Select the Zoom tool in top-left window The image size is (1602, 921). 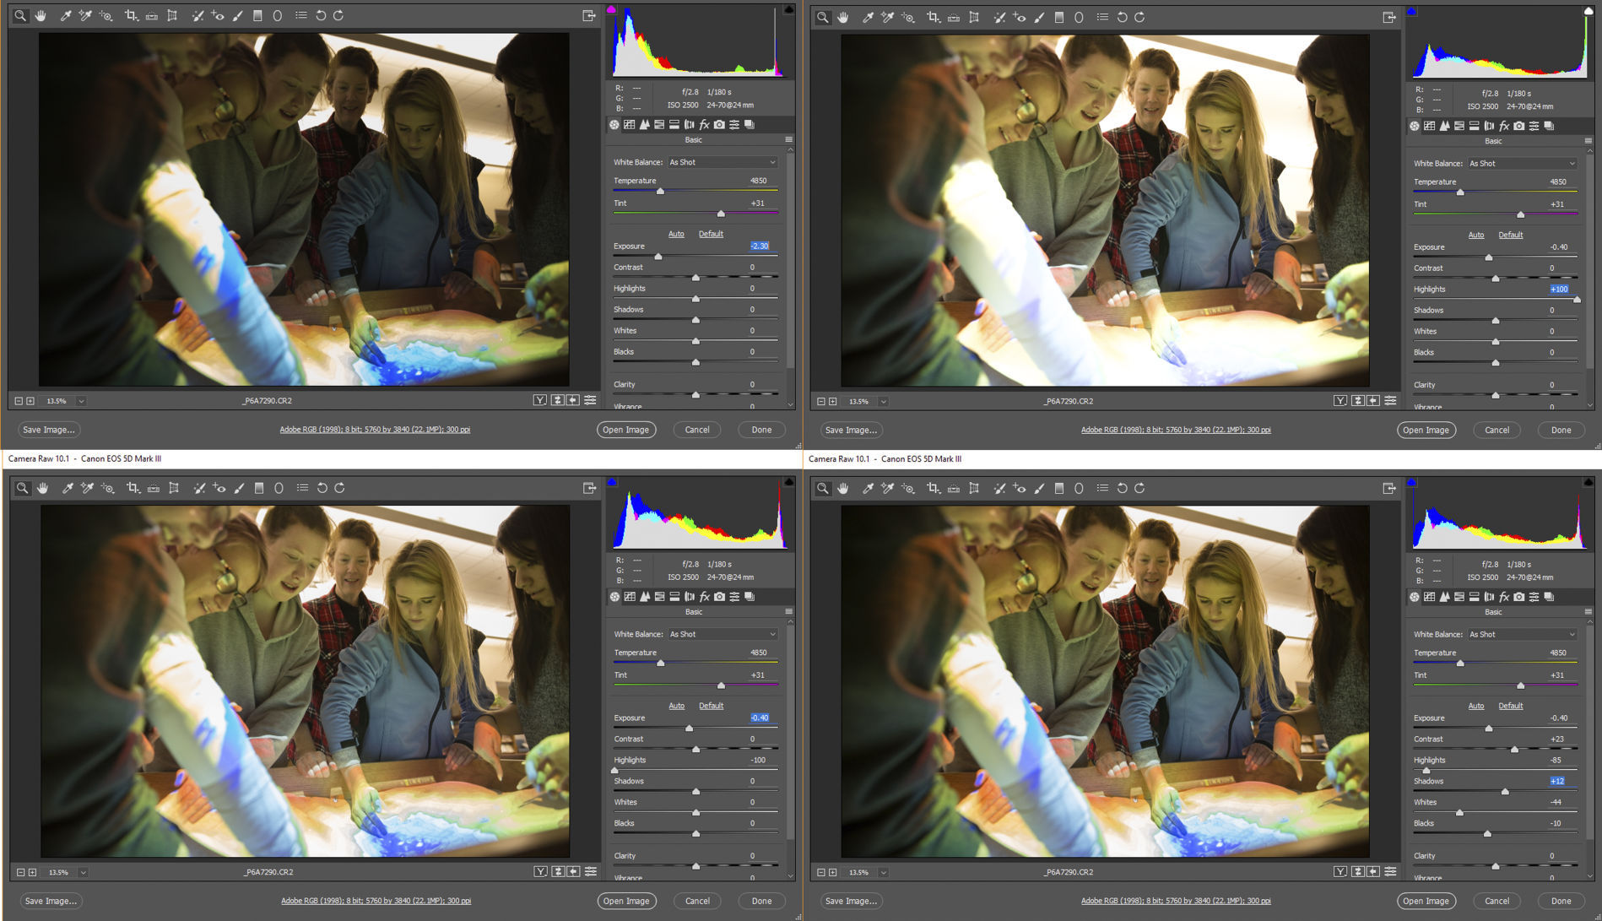pyautogui.click(x=19, y=15)
